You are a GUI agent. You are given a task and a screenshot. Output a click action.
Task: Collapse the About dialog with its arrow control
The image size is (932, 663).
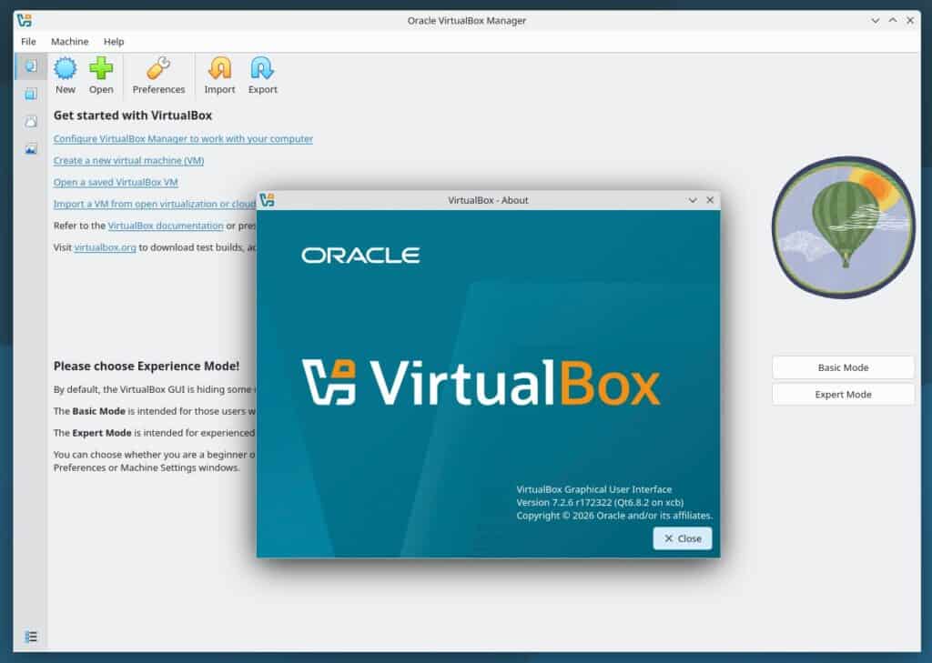pyautogui.click(x=693, y=200)
